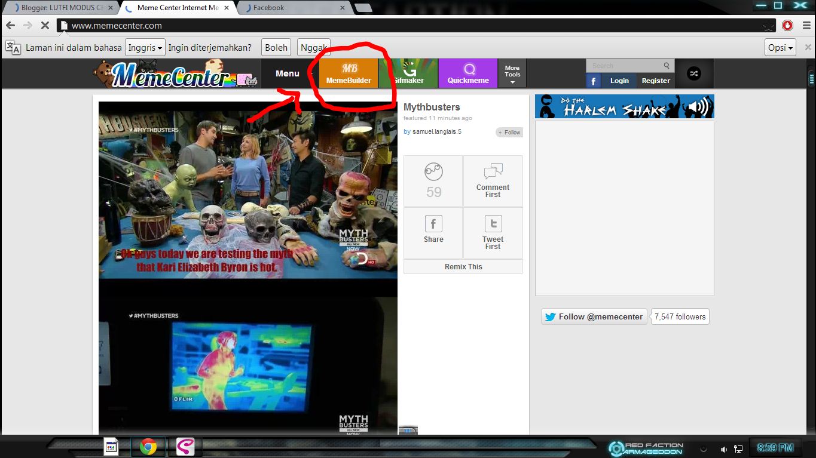Close the Facebook tab
Viewport: 816px width, 458px height.
tap(343, 8)
